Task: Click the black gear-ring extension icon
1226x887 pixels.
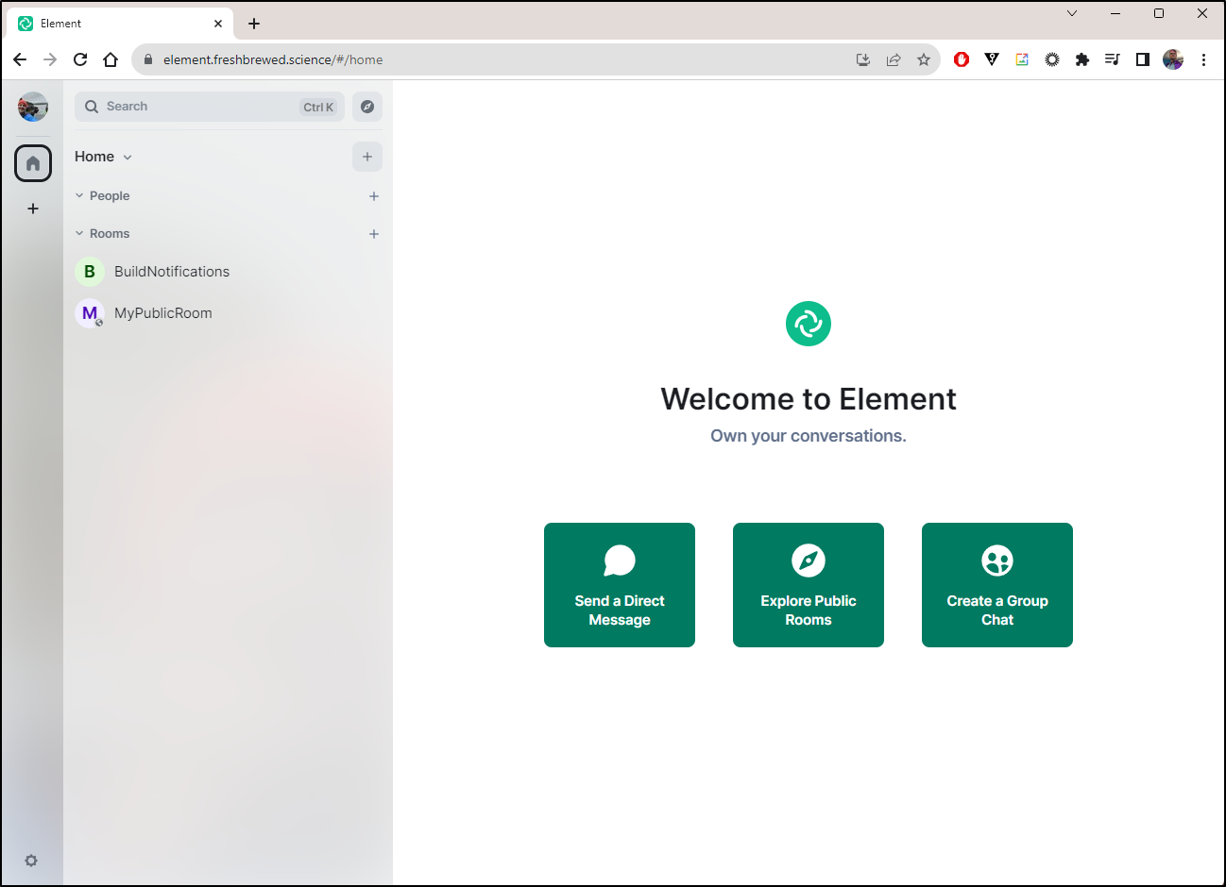Action: coord(1052,59)
